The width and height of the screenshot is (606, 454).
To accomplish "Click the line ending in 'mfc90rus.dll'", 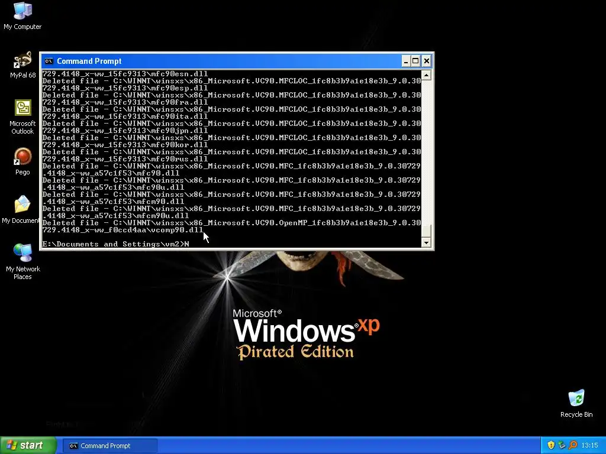I will pos(125,159).
